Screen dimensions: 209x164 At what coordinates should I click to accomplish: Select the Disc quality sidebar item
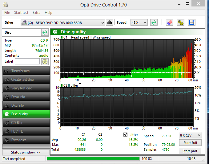26,114
